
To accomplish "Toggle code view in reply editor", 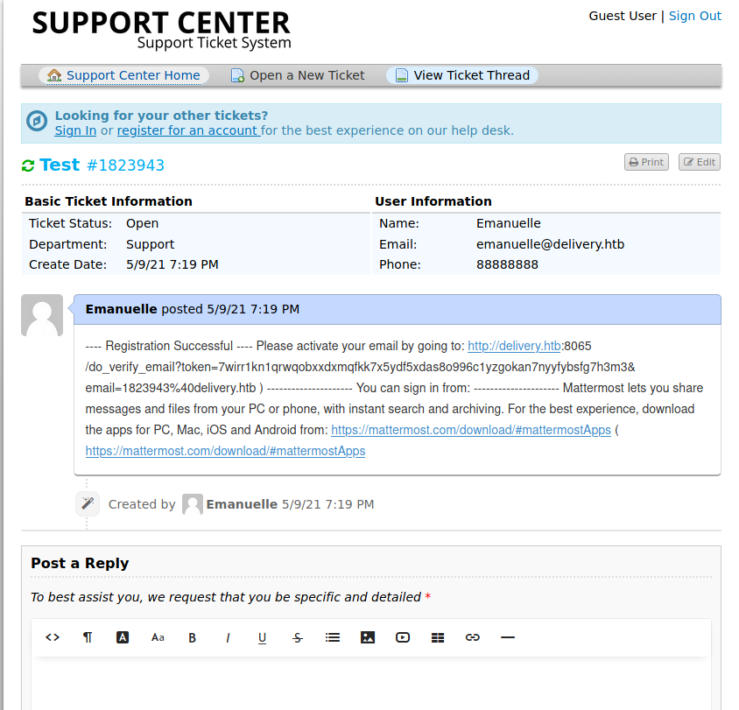I will (53, 637).
